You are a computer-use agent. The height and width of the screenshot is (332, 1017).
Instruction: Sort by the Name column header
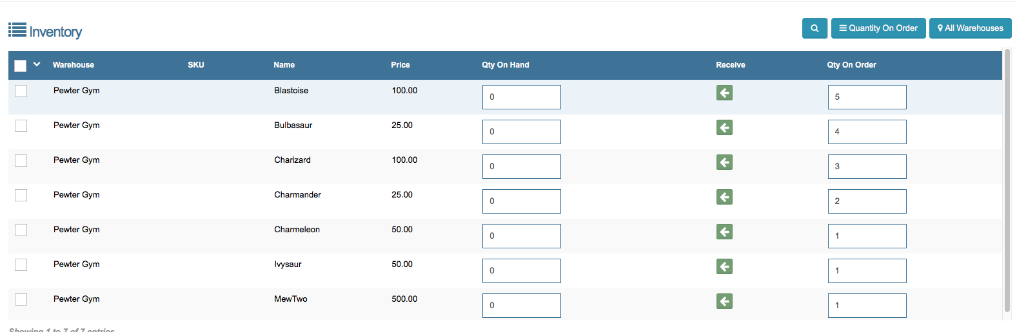(284, 65)
